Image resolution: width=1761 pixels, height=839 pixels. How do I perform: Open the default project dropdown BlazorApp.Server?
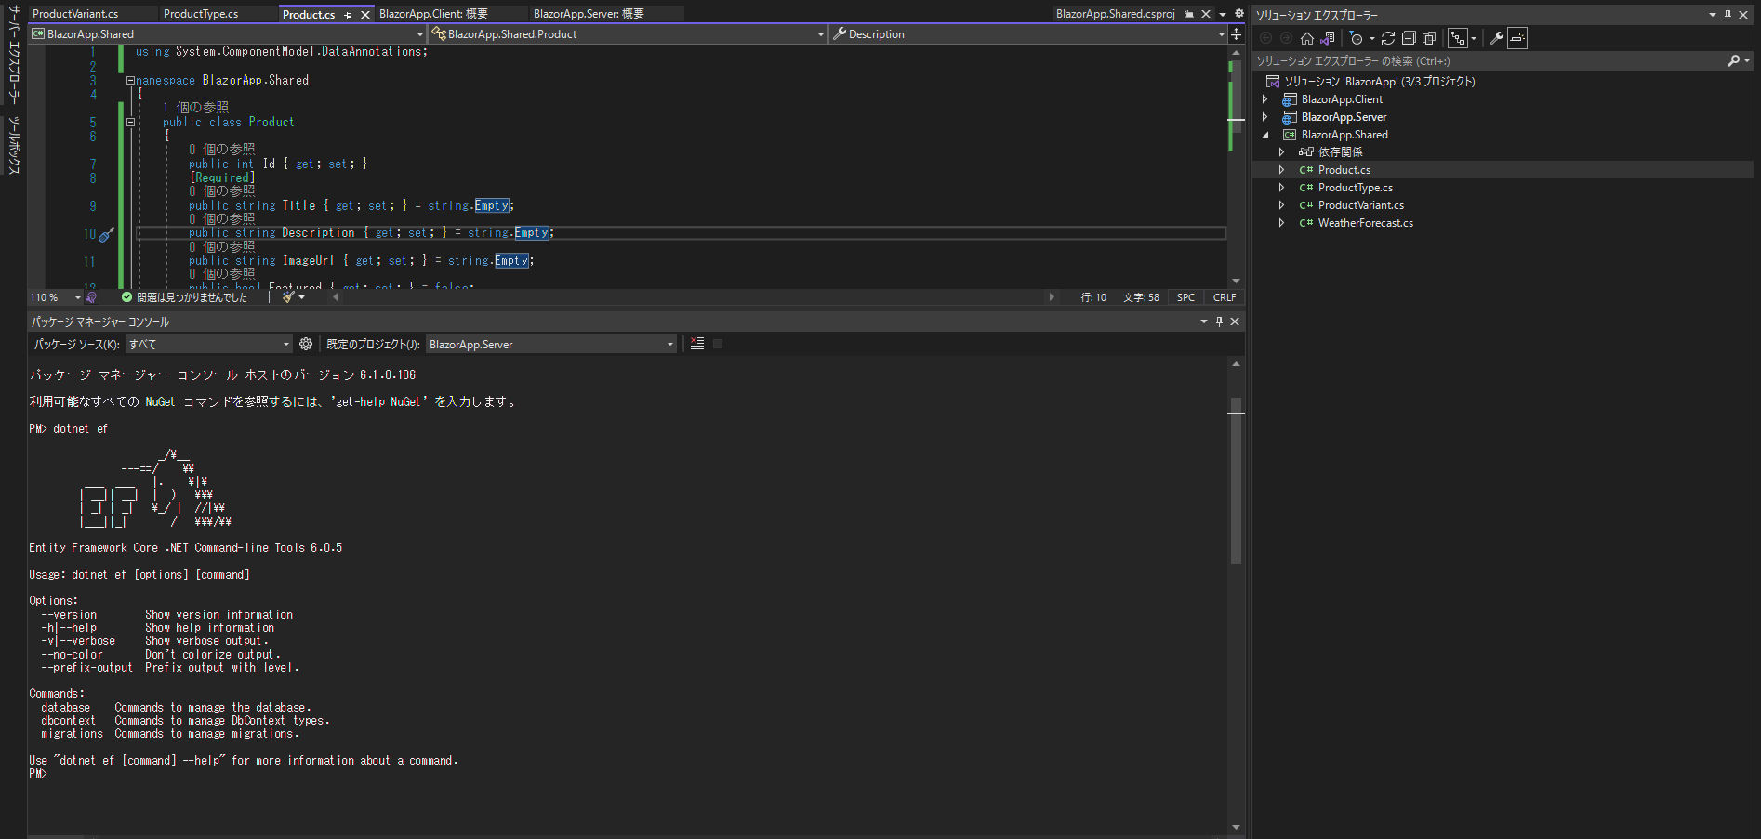tap(551, 345)
